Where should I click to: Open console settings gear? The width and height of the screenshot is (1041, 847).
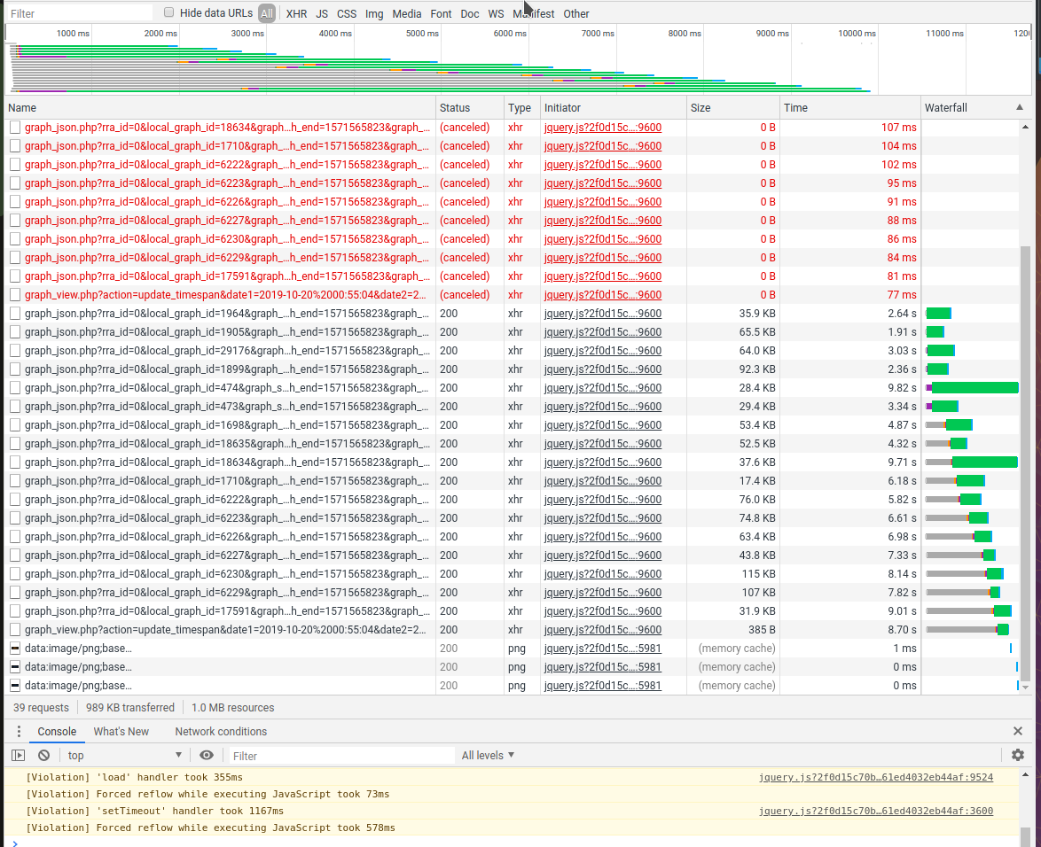(1018, 755)
